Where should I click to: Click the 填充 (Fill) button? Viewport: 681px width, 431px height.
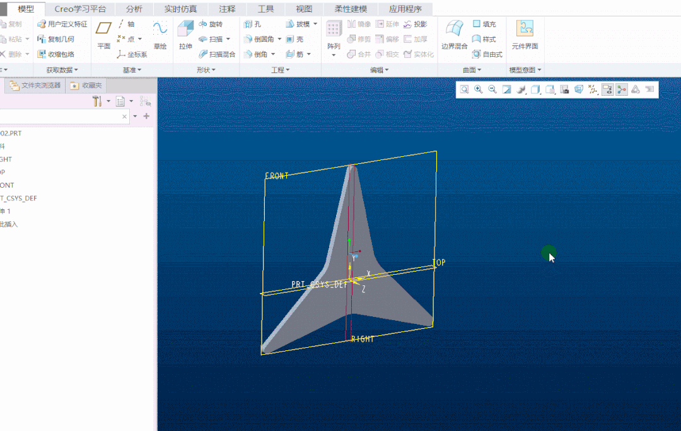click(484, 24)
